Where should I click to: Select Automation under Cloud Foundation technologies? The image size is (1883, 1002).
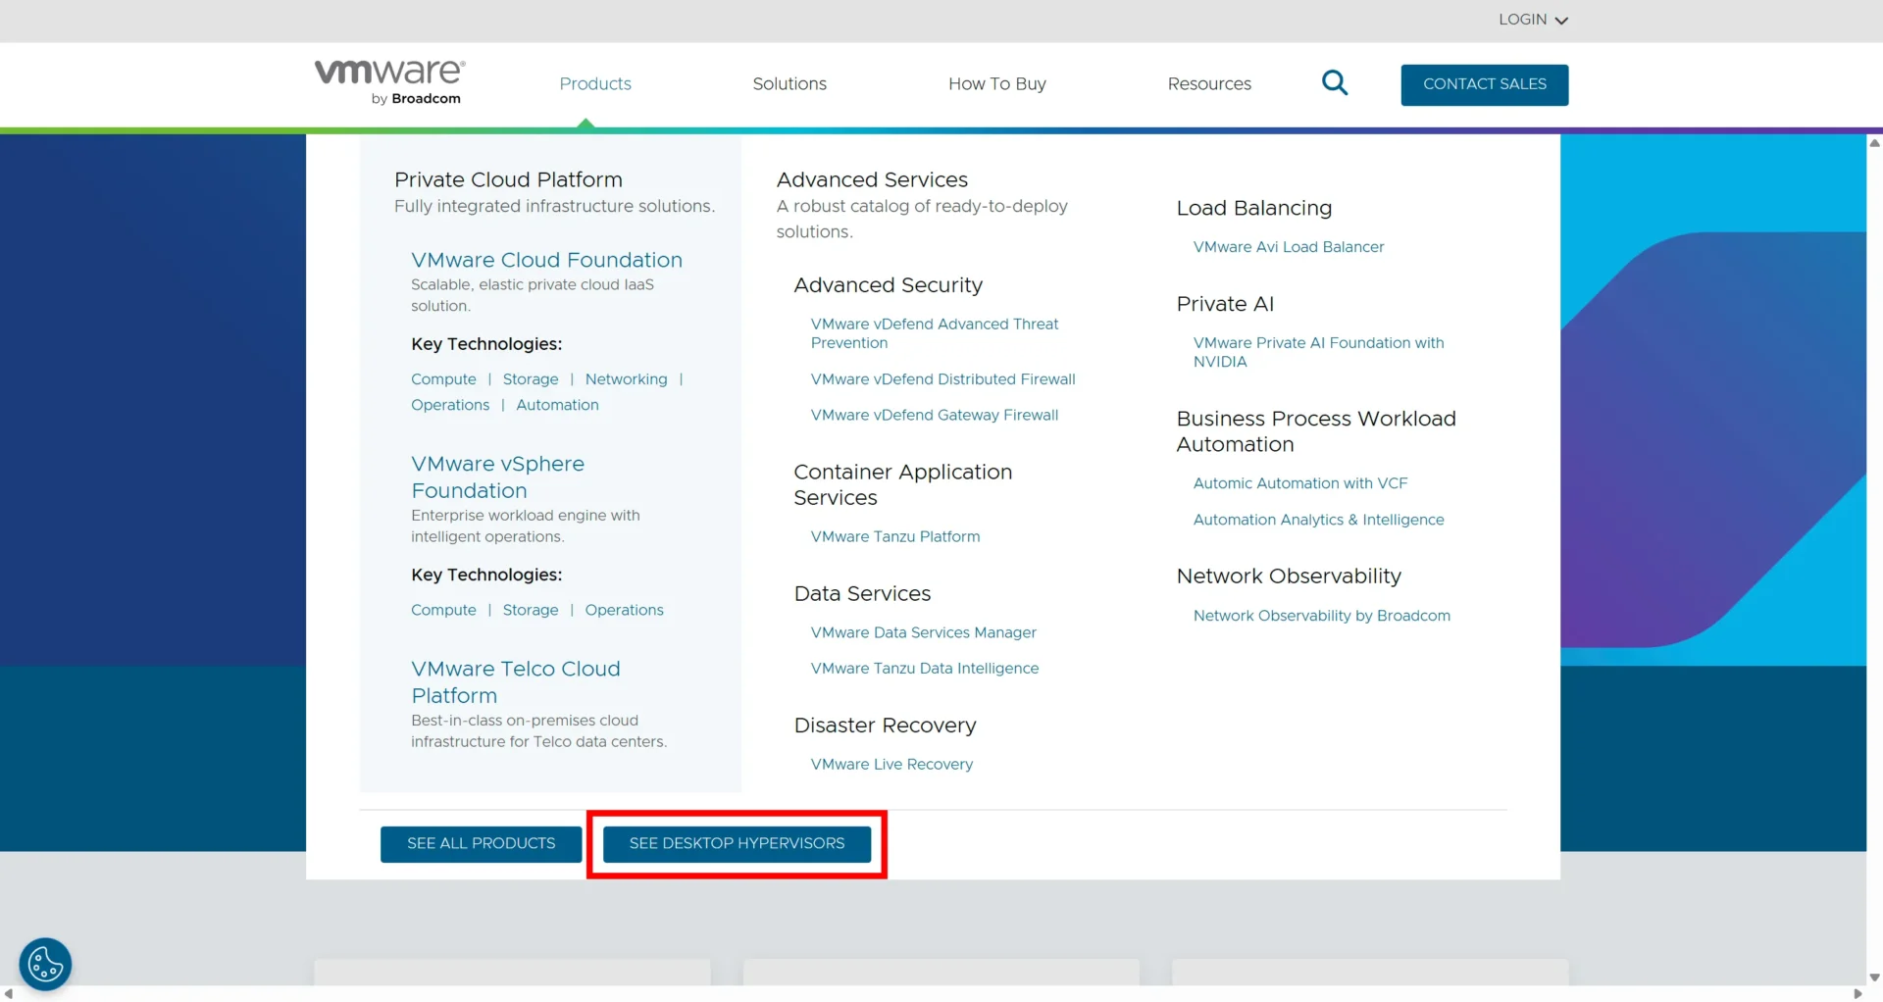(x=557, y=405)
